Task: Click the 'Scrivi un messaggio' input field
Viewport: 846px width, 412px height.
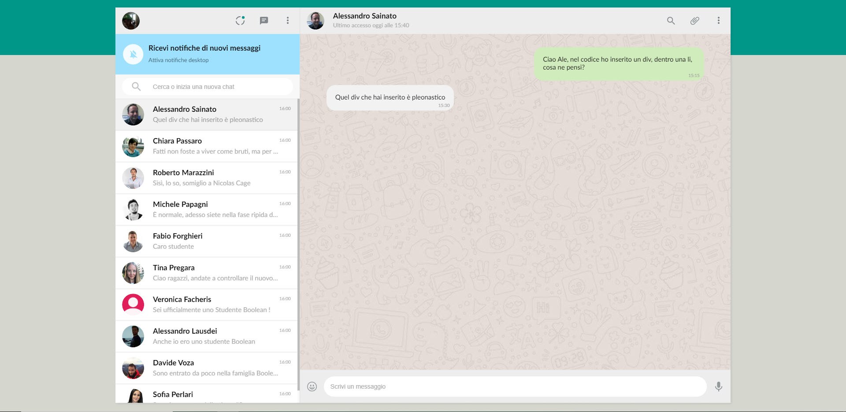Action: point(515,386)
